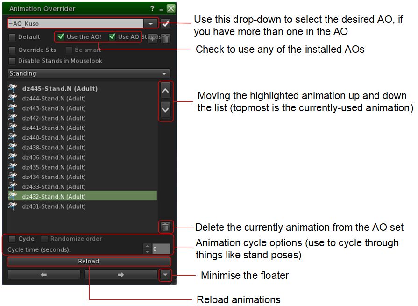Open help with the question mark icon
The height and width of the screenshot is (306, 418).
click(x=152, y=9)
